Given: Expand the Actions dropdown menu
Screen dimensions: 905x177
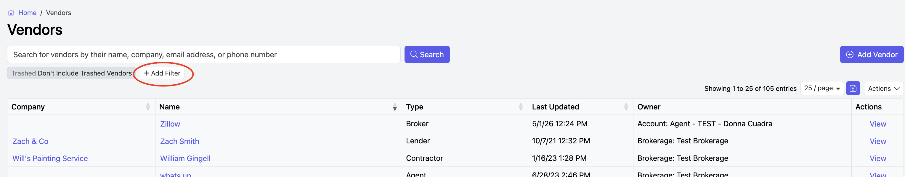Looking at the screenshot, I should click(x=884, y=88).
